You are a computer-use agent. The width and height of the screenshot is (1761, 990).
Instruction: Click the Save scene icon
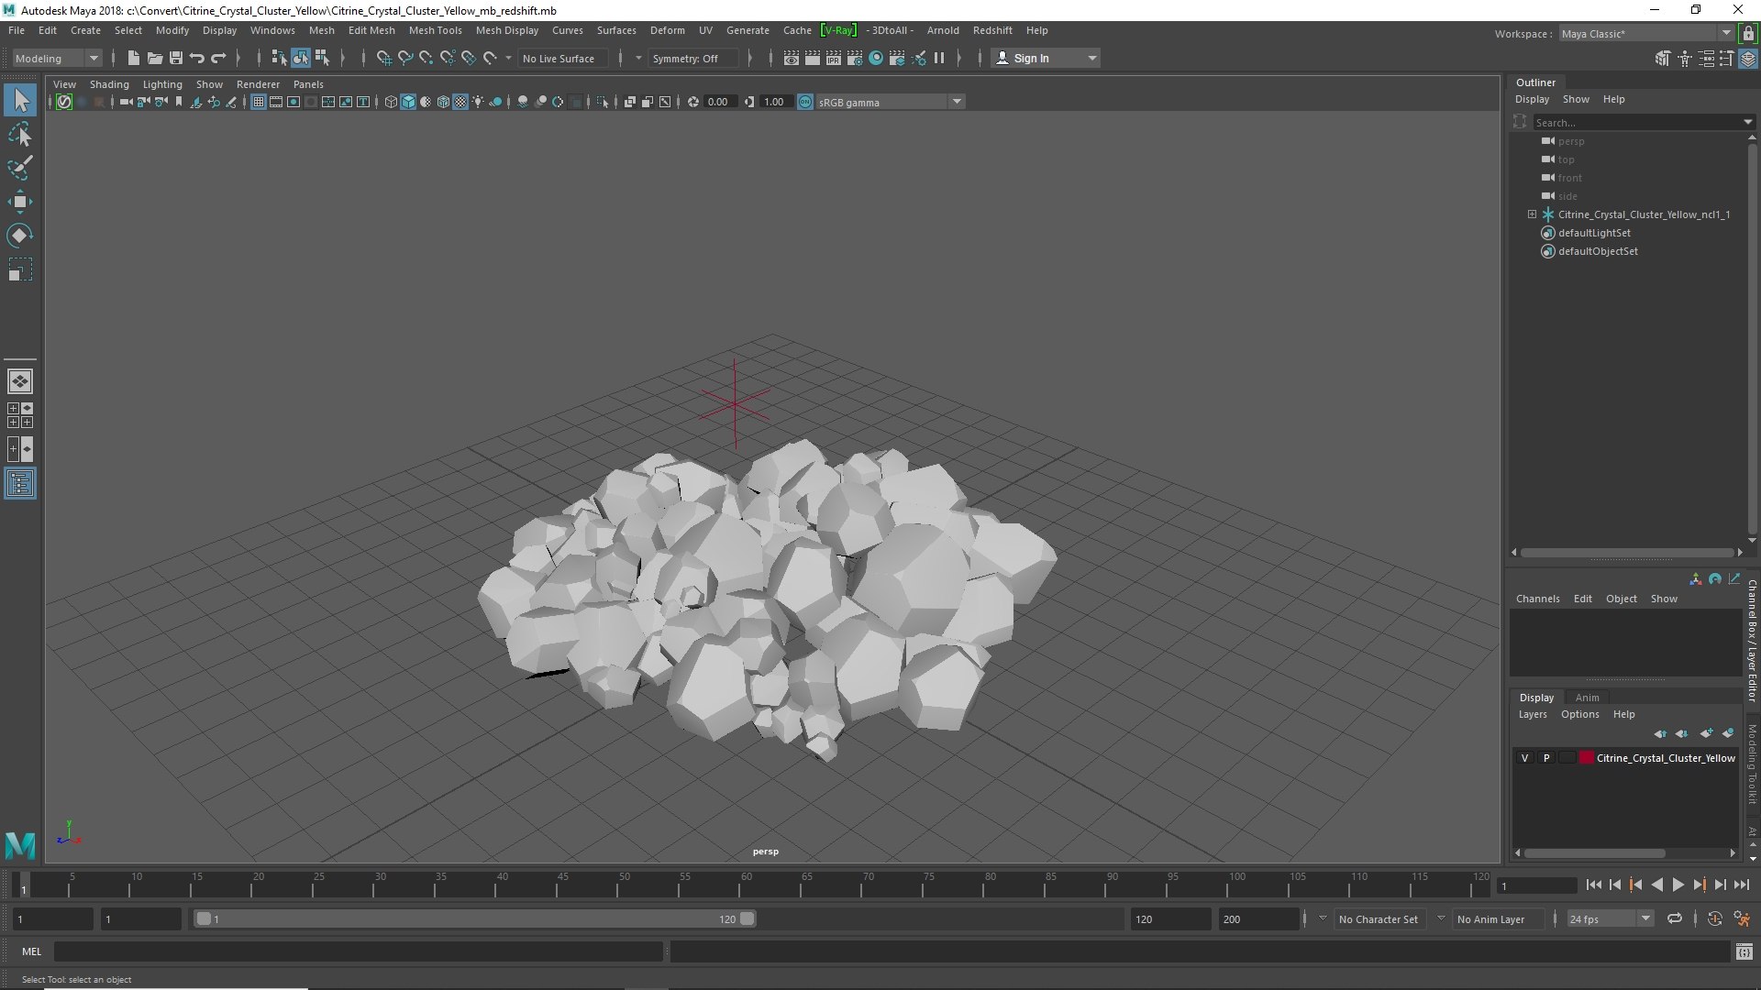click(x=176, y=58)
